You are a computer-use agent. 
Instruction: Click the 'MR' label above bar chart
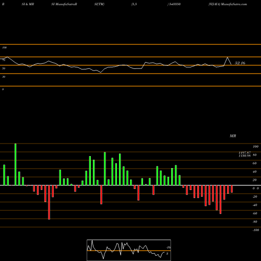click(x=233, y=136)
